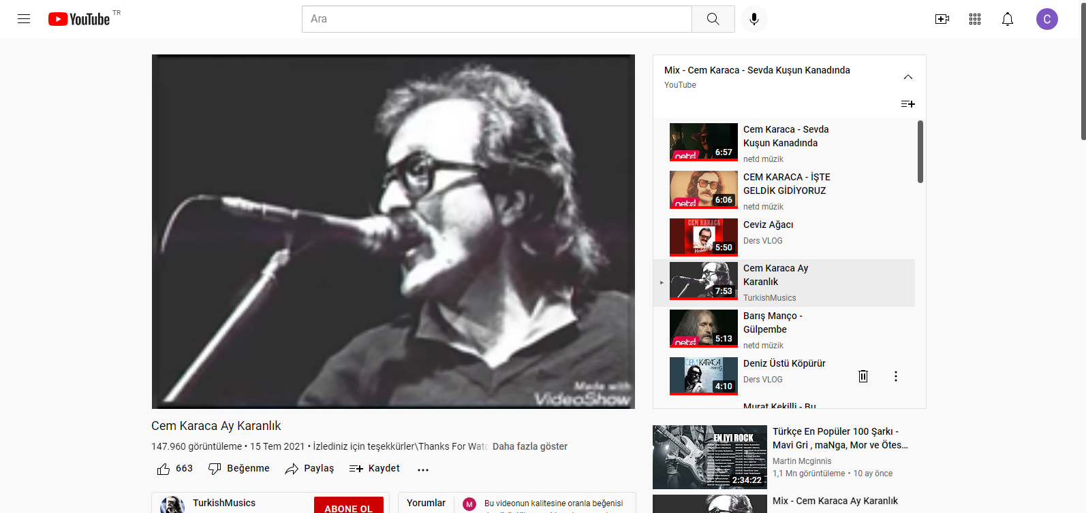Open the account avatar menu
The width and height of the screenshot is (1086, 513).
pos(1047,19)
